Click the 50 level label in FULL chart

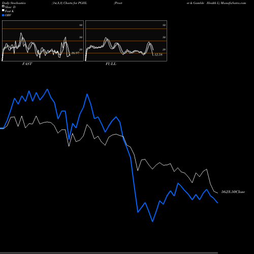164,37
